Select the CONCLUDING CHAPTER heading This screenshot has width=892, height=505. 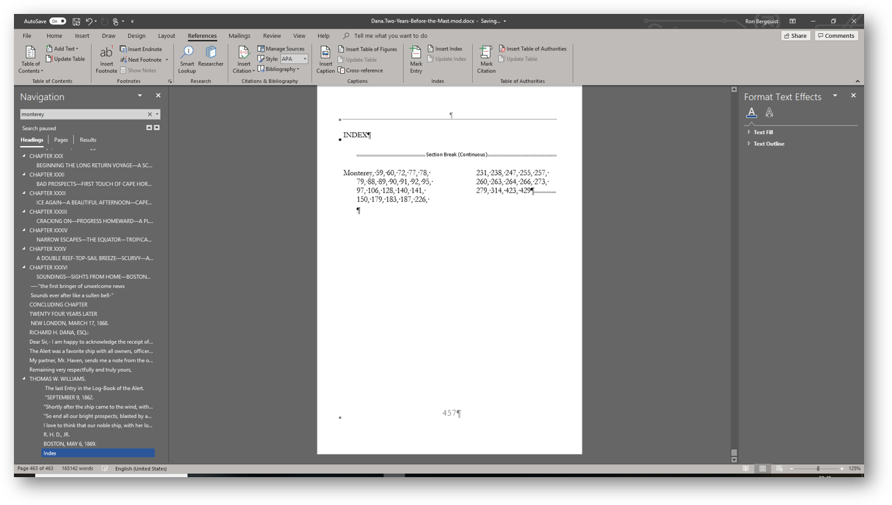pyautogui.click(x=58, y=305)
